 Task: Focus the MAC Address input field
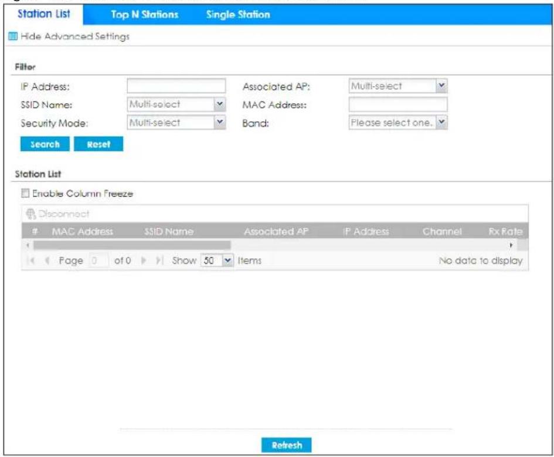(x=398, y=104)
